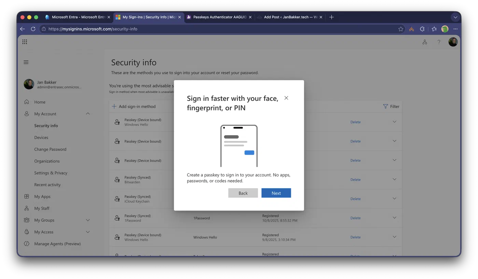The height and width of the screenshot is (279, 478).
Task: Delete the Bitwarden synced passkey
Action: coord(355,180)
